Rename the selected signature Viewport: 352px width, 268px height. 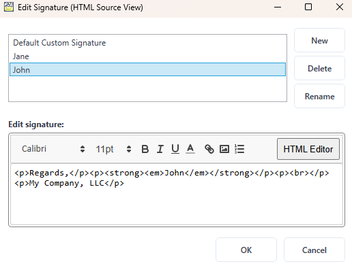point(319,96)
